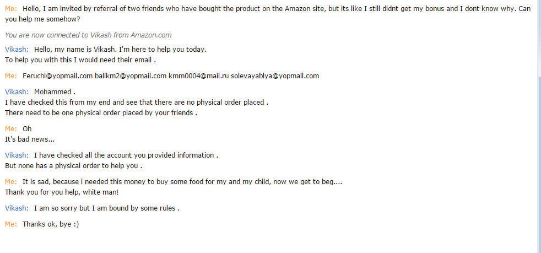This screenshot has width=541, height=253.
Task: Click the short "Oh" message
Action: coord(27,129)
